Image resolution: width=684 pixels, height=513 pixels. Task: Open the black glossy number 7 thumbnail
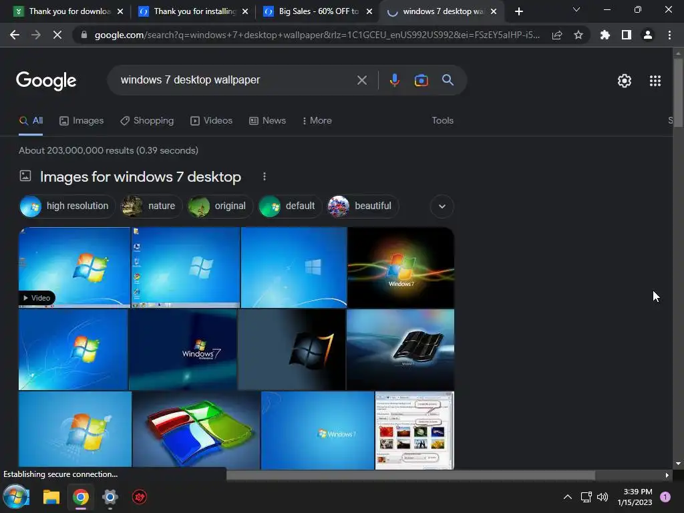pos(291,349)
